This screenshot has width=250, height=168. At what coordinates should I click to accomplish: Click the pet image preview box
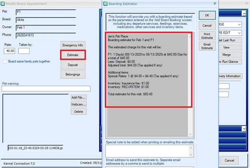coord(36,118)
